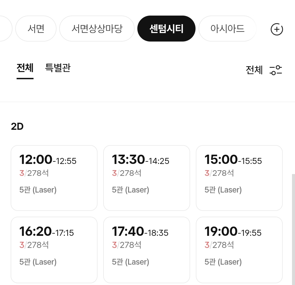Book the 13:30-14:25 showtime
Viewport: 295px width, 285px height.
pos(147,178)
